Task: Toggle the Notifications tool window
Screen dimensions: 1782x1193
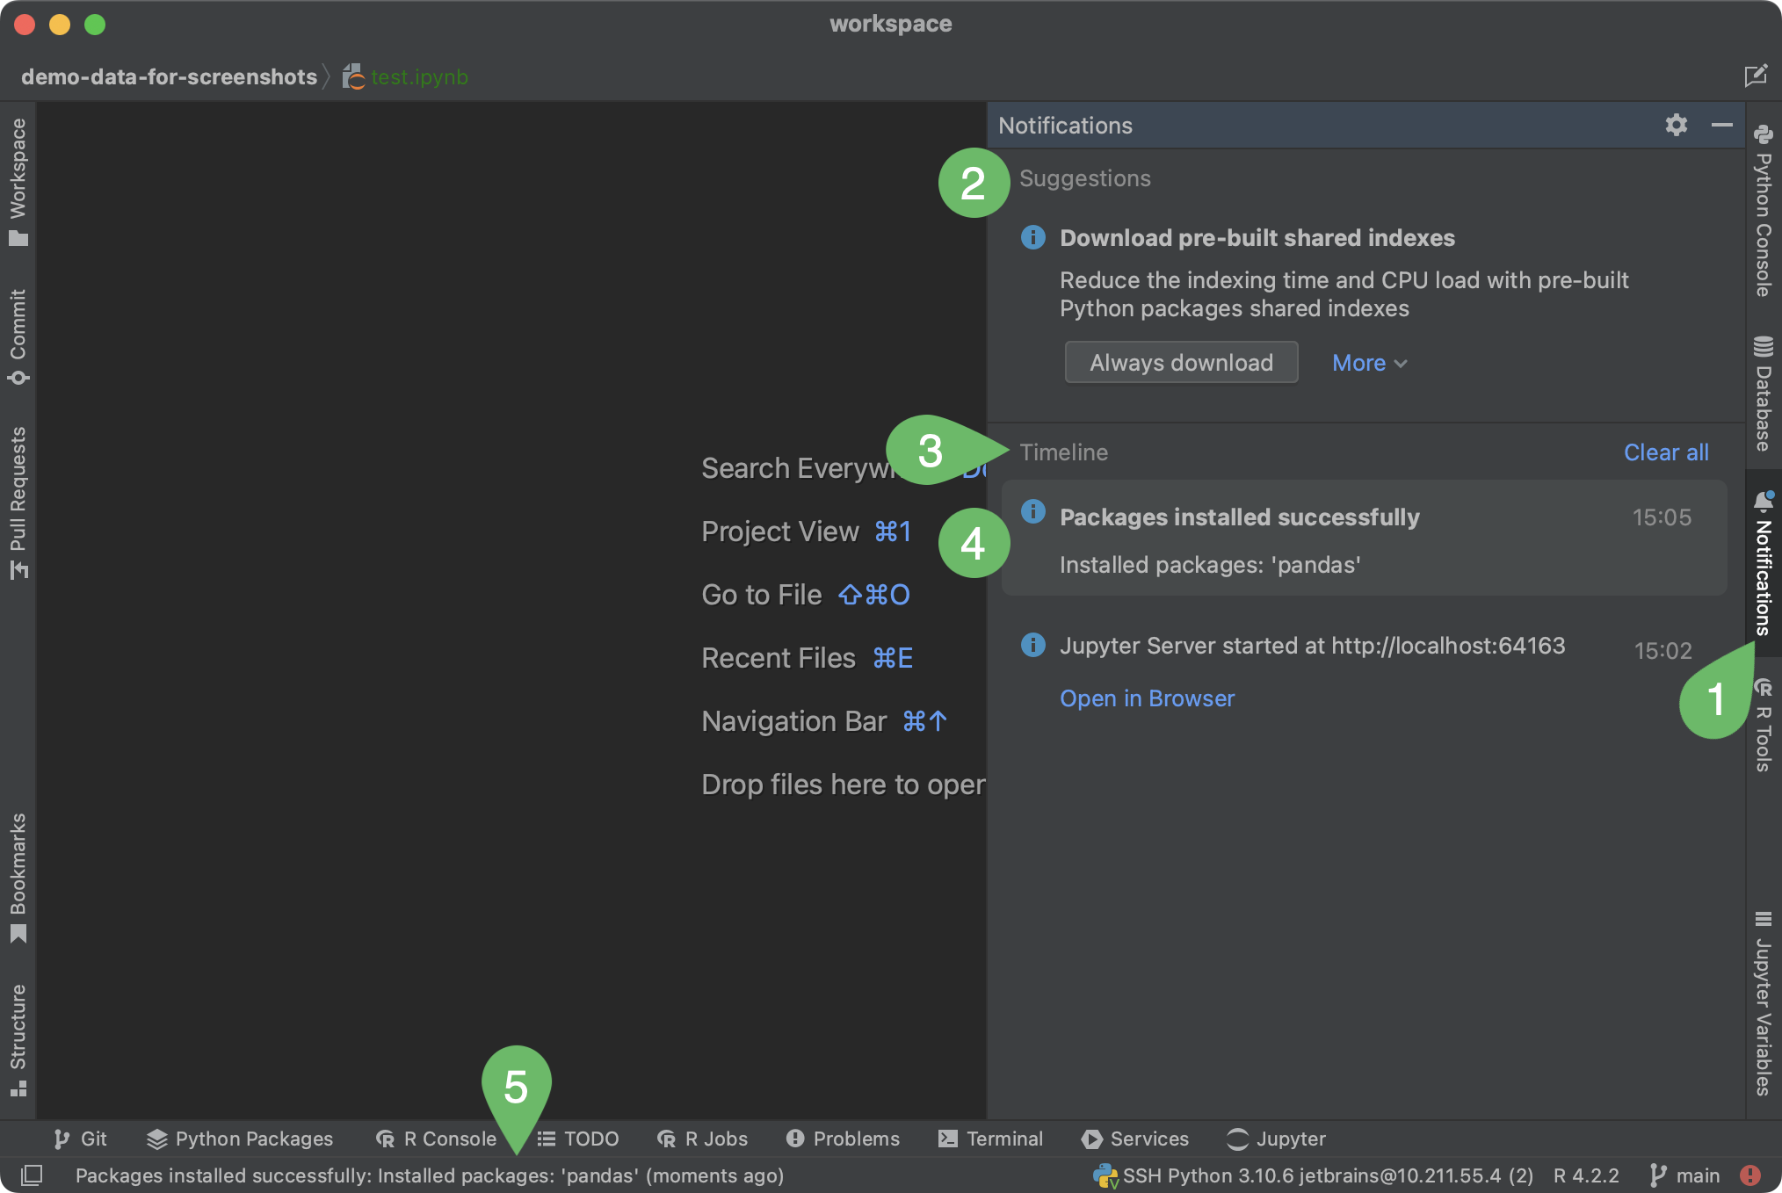Action: pyautogui.click(x=1763, y=571)
